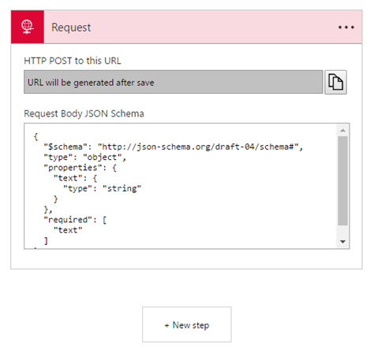Click the "properties" line in the schema
Viewport: 370px width, 349px height.
80,168
